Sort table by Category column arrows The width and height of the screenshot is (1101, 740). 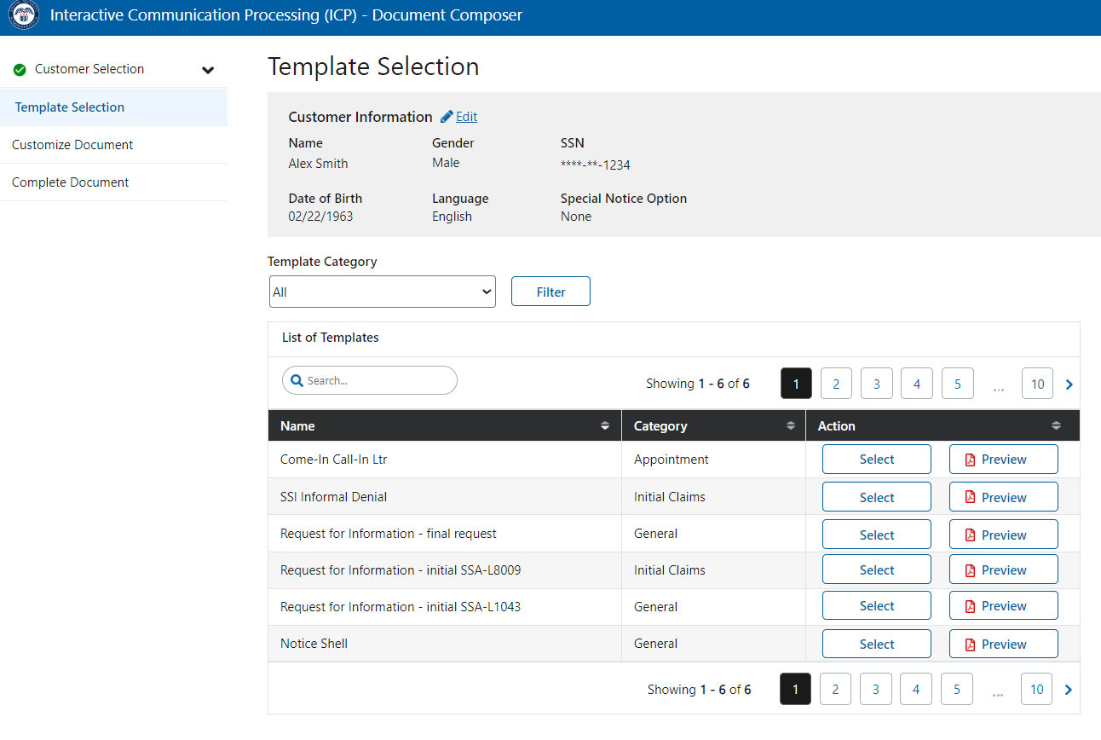tap(790, 425)
